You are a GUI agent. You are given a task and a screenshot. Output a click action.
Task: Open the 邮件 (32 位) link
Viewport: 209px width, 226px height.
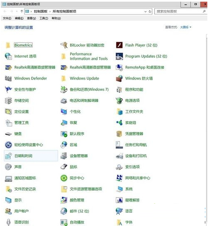click(x=79, y=211)
